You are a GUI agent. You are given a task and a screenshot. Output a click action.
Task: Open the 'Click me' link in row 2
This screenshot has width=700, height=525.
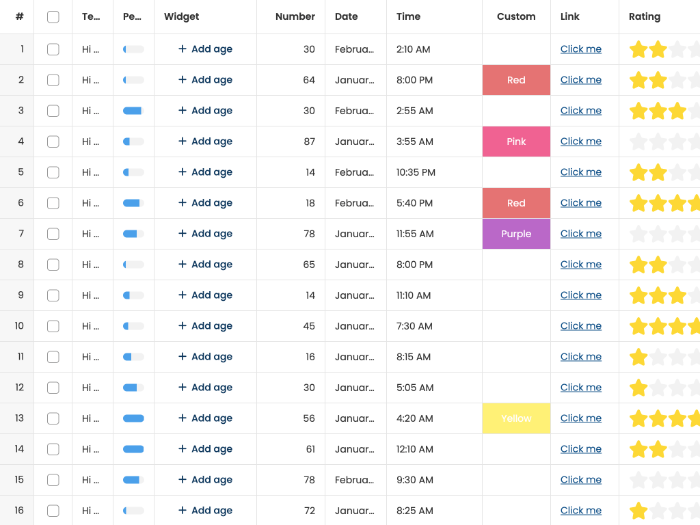(x=580, y=80)
